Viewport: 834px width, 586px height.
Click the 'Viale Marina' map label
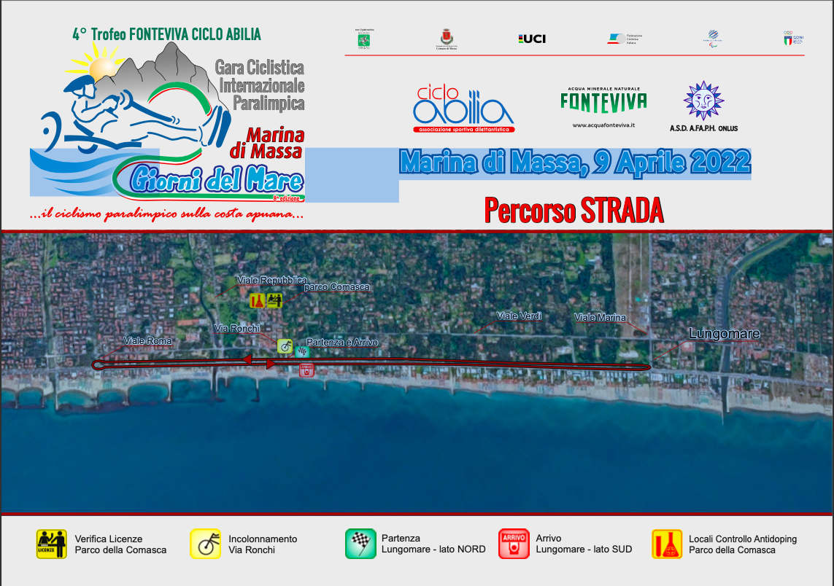pyautogui.click(x=600, y=317)
